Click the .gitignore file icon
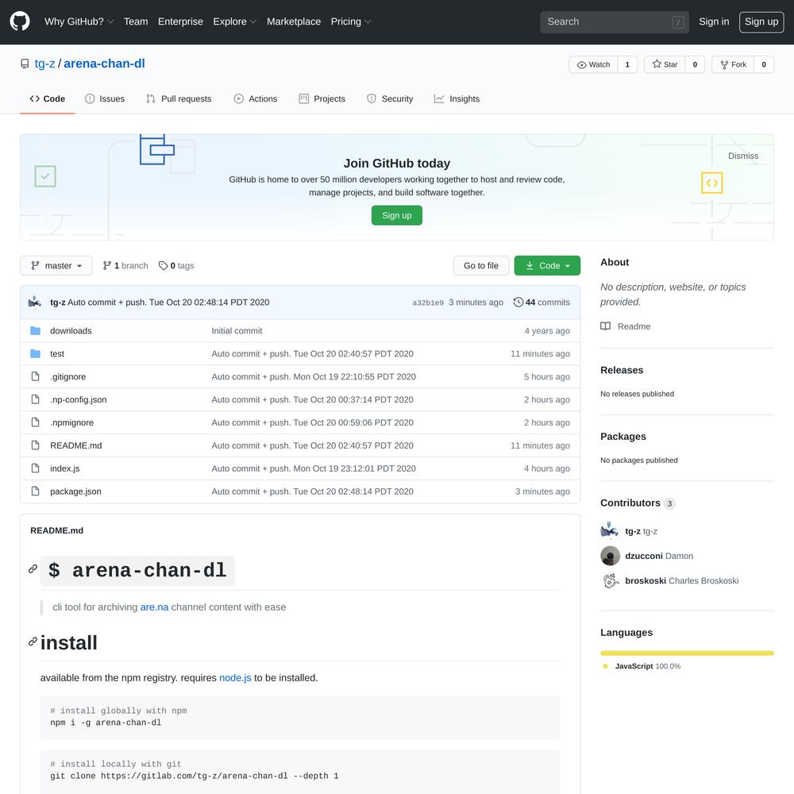 [36, 376]
